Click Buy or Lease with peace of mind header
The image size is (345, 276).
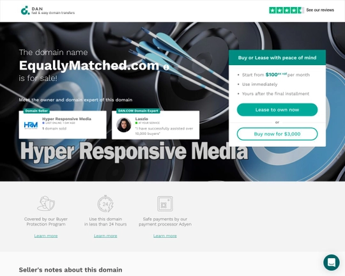click(277, 57)
